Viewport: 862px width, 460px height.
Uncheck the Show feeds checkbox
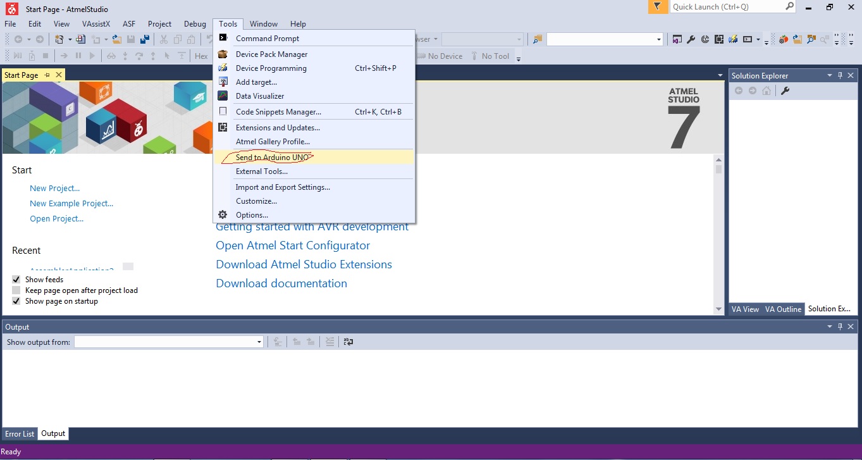point(16,279)
